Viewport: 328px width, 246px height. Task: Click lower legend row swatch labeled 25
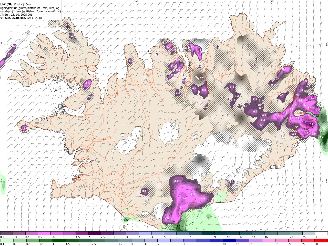point(308,240)
